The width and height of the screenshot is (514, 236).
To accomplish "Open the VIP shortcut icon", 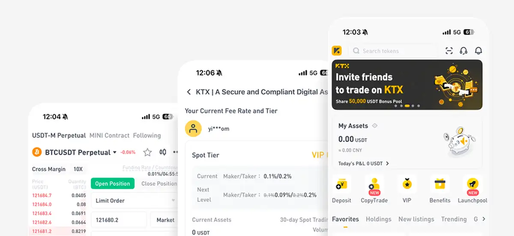I will [407, 184].
